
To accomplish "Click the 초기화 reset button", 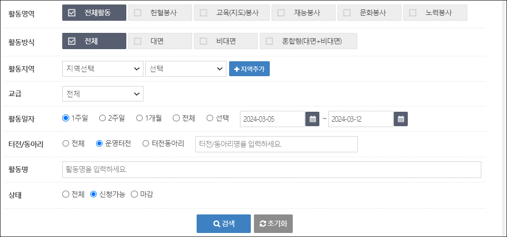I will (273, 224).
